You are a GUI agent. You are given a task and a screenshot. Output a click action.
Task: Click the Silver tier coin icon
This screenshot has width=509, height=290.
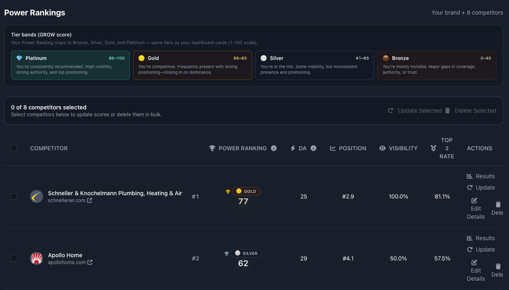tap(263, 58)
